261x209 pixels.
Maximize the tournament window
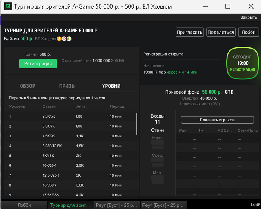pyautogui.click(x=228, y=6)
